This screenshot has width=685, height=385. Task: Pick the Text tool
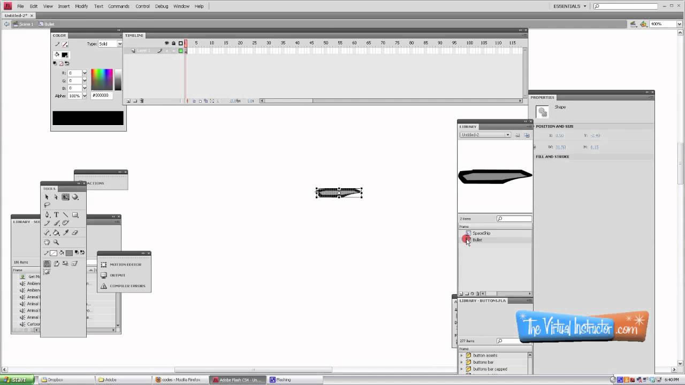(x=56, y=214)
